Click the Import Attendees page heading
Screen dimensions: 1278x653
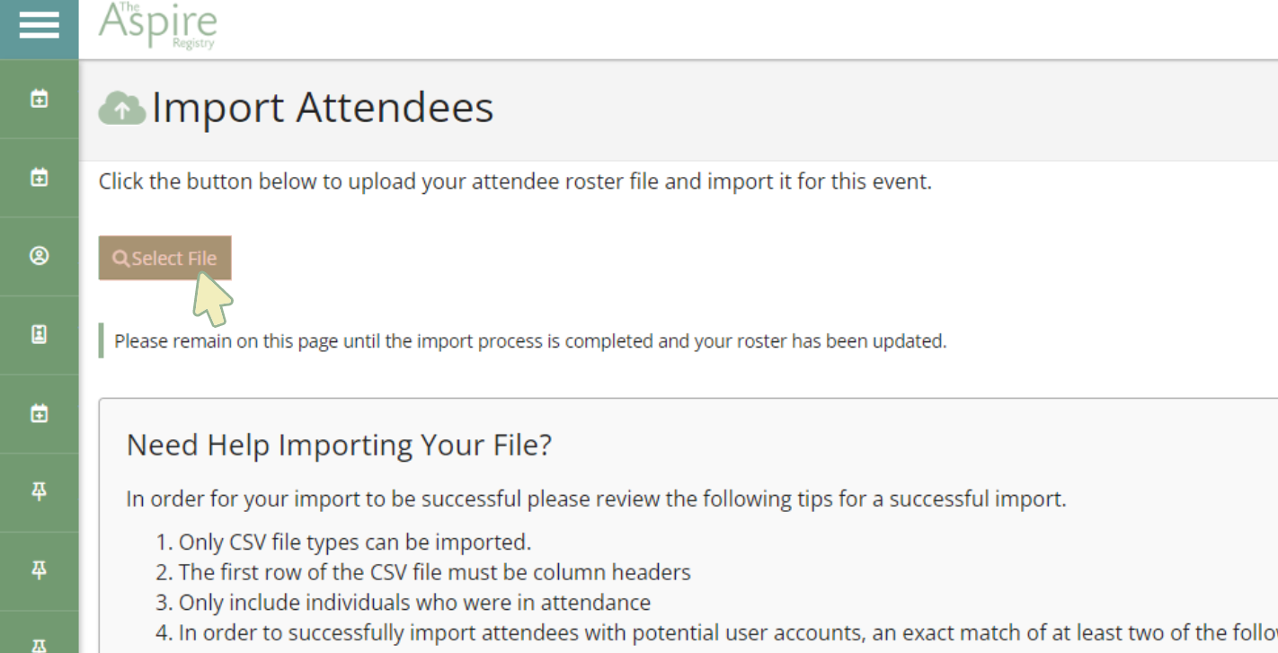coord(322,109)
